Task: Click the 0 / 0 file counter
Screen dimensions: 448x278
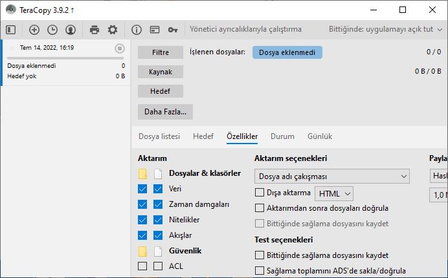Action: pyautogui.click(x=434, y=52)
